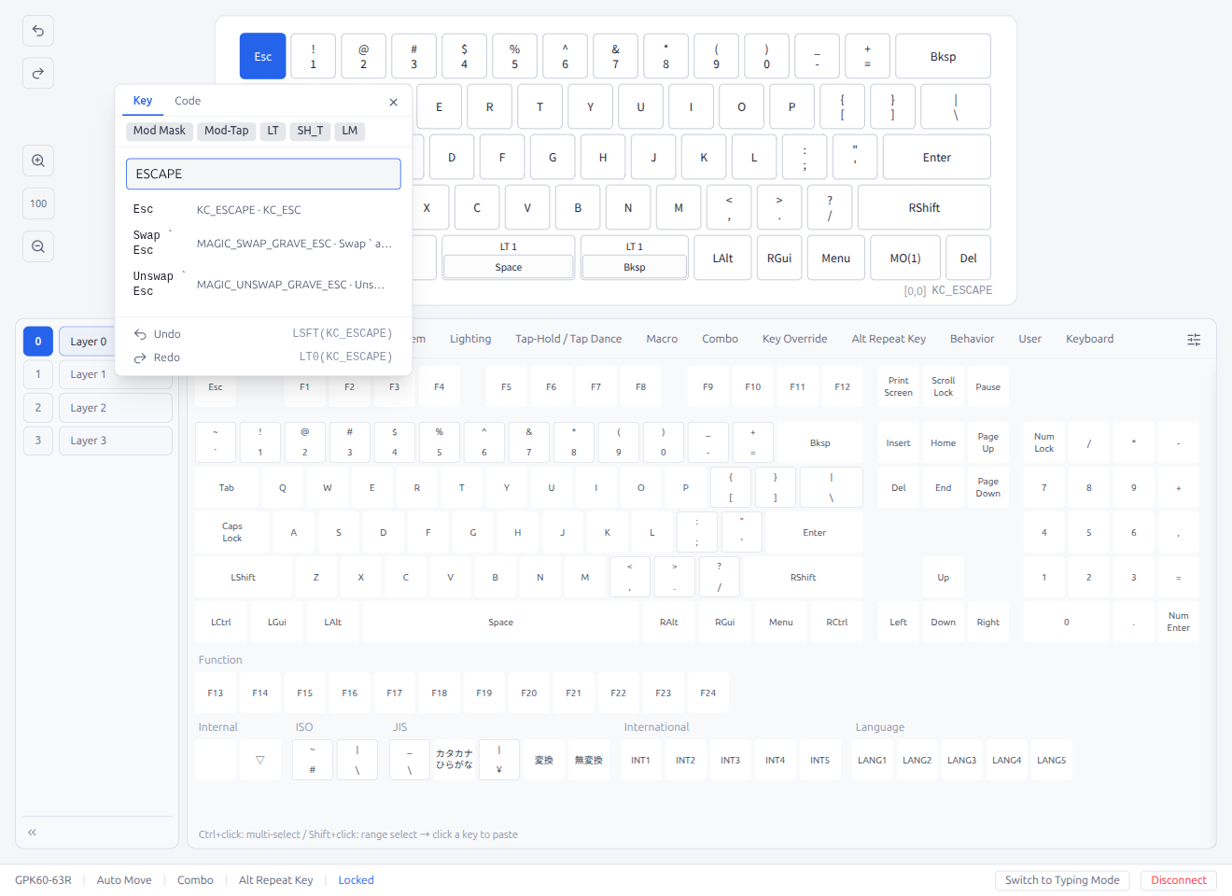Screen dimensions: 1232x896
Task: Pick the Page Down keycode
Action: tap(987, 487)
